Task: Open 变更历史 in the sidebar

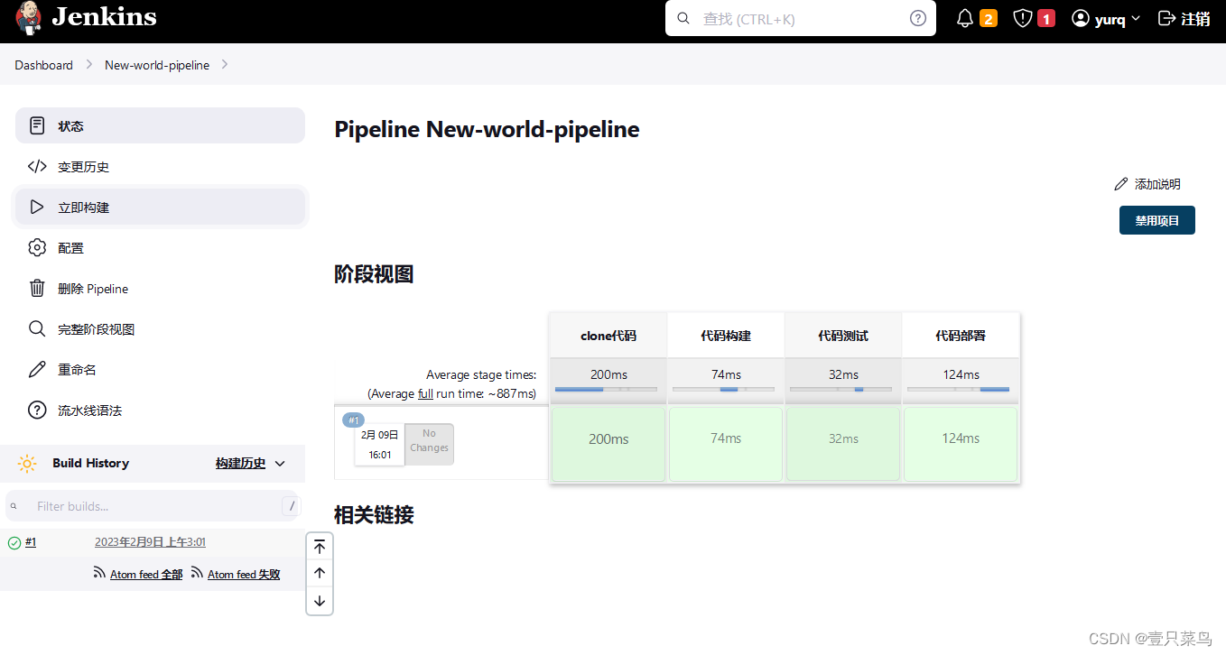Action: (160, 167)
